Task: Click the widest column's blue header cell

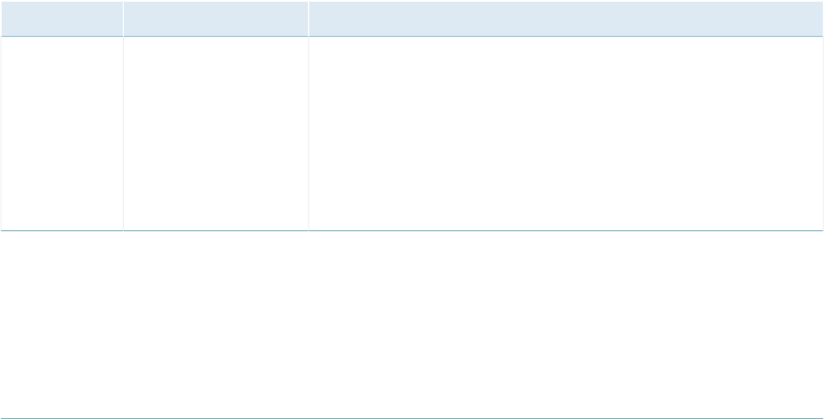Action: [566, 18]
